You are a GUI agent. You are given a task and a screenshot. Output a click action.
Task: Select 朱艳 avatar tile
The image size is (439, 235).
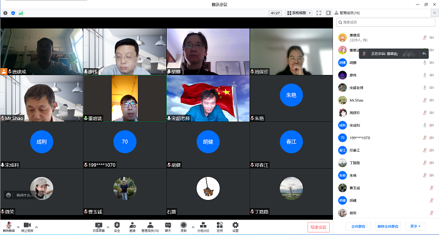tap(292, 98)
